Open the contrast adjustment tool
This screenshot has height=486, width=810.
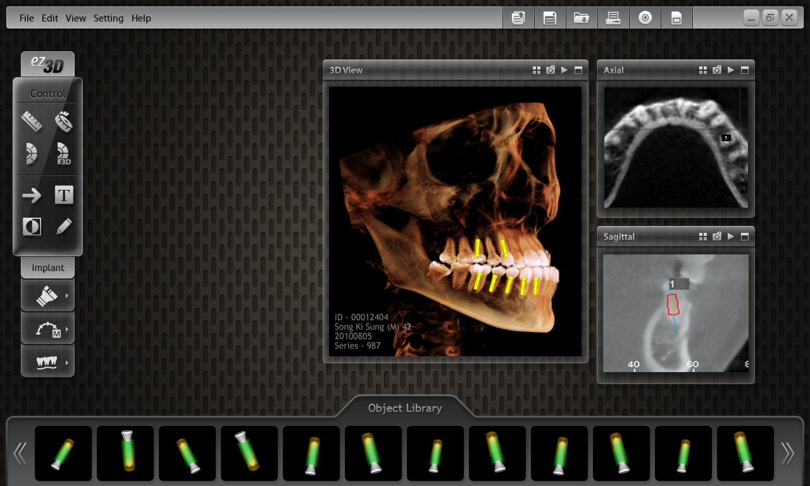click(x=32, y=227)
